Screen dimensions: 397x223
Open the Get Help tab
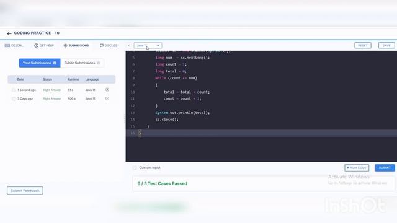coord(44,45)
